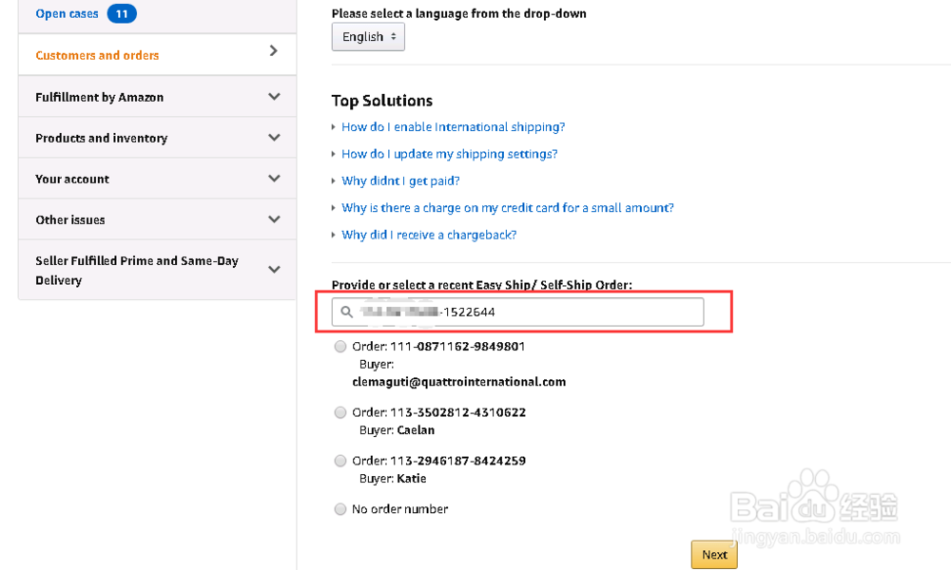Select the No order number option
This screenshot has height=570, width=951.
pos(340,510)
